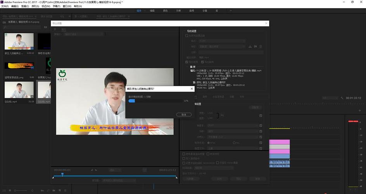The image size is (366, 194).
Task: Toggle the use maximum render quality checkbox
Action: 183,154
